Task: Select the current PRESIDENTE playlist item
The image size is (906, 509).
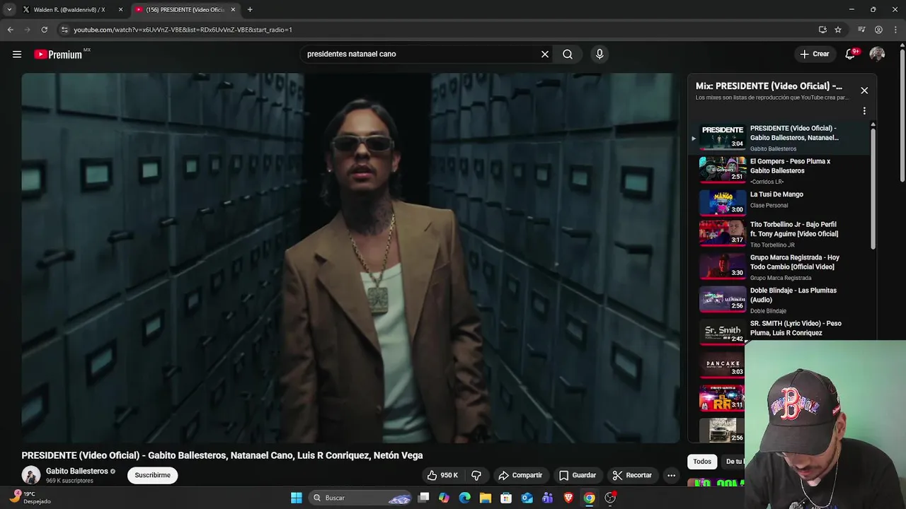Action: click(782, 138)
